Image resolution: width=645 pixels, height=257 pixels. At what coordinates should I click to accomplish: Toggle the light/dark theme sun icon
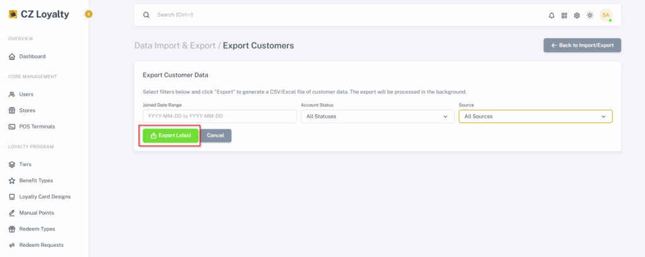tap(590, 15)
